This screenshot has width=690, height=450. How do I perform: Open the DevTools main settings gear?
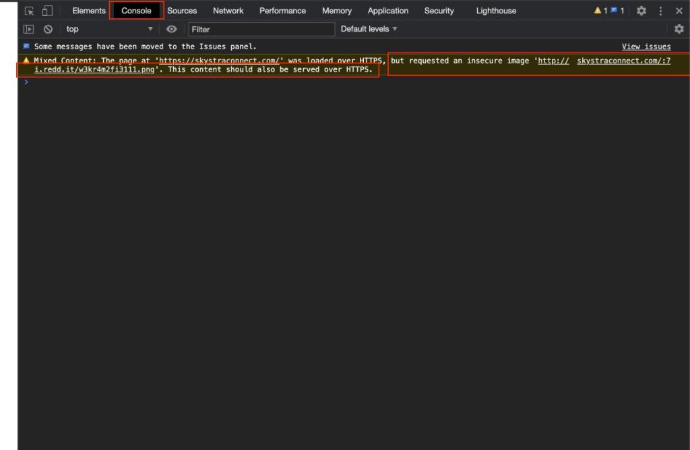coord(641,11)
